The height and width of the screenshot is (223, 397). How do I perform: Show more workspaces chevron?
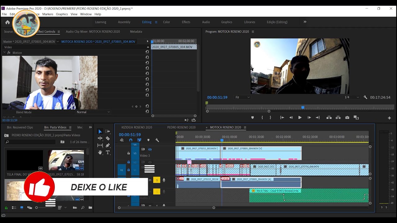click(305, 22)
